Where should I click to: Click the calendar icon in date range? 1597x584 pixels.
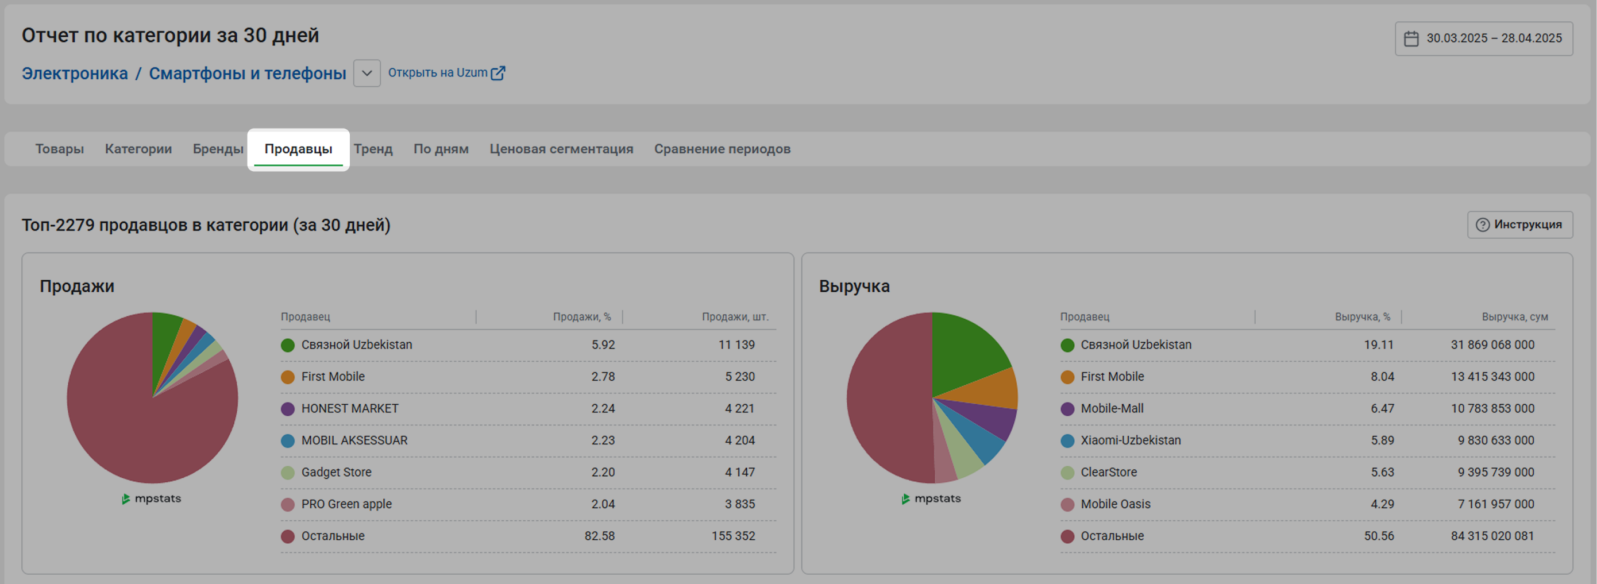click(x=1411, y=38)
